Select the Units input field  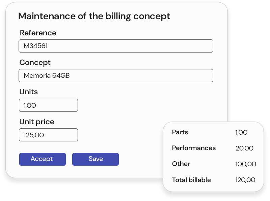[48, 105]
